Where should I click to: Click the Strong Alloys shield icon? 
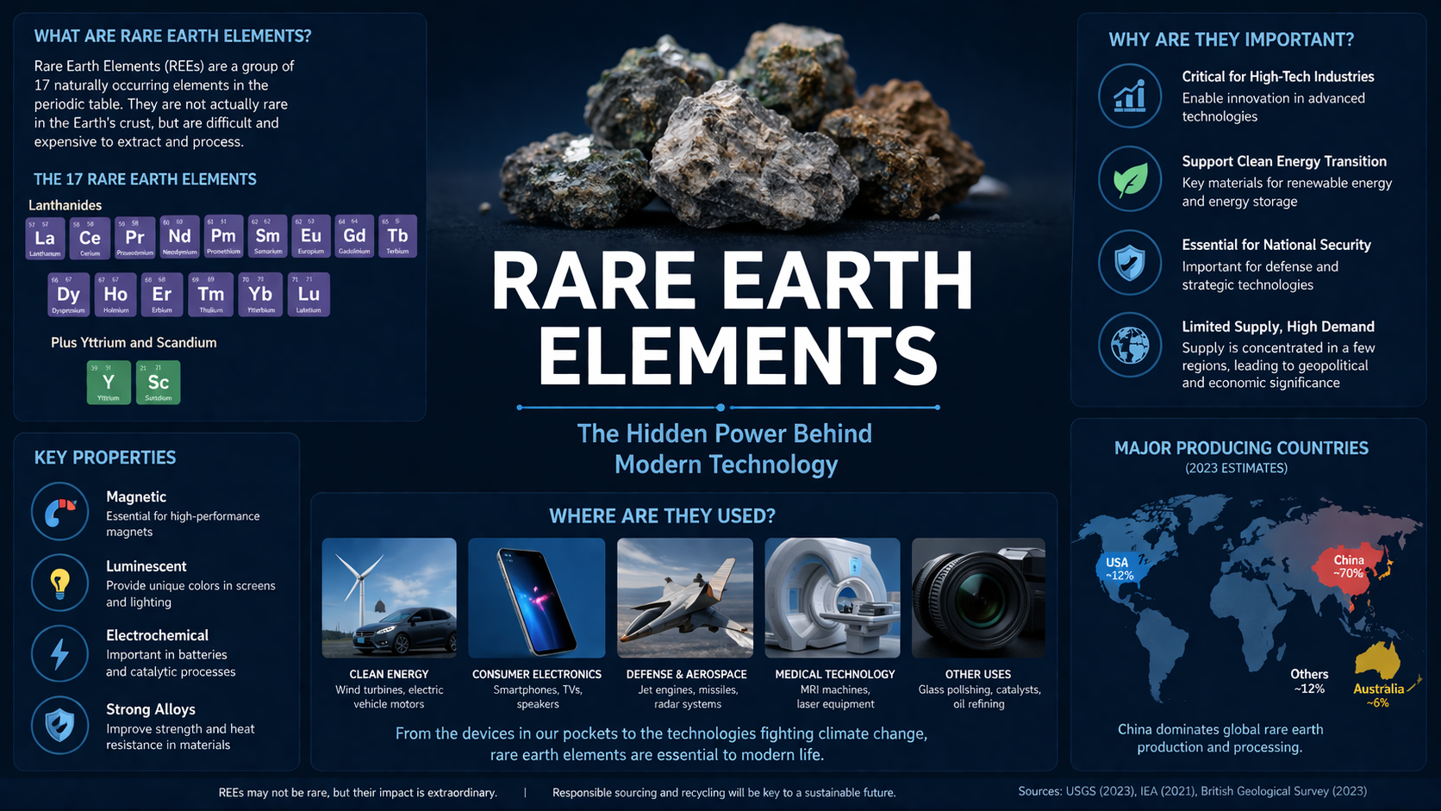[59, 726]
